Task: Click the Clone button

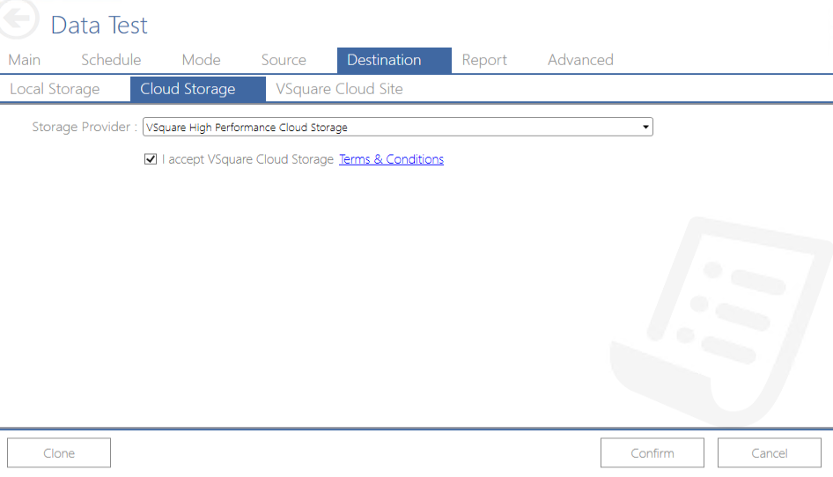Action: 59,453
